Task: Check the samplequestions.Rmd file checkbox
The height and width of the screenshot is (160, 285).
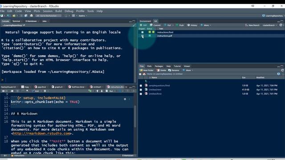Action: point(141,85)
